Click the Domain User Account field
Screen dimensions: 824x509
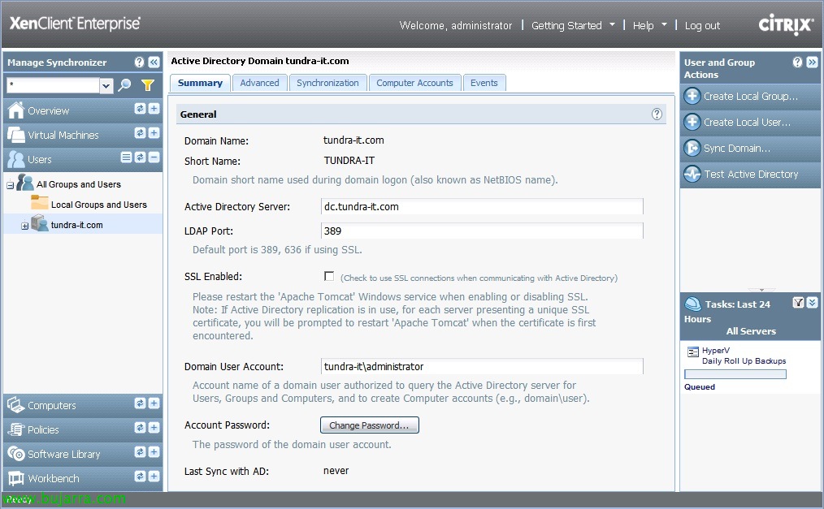coord(482,366)
